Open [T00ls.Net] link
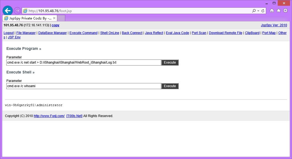The height and width of the screenshot is (159, 292). pos(74,116)
